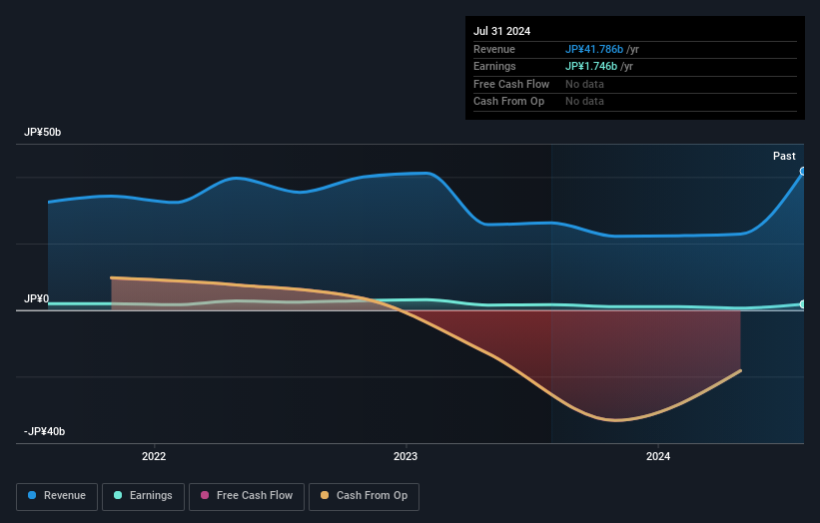The width and height of the screenshot is (820, 523).
Task: Click the orange Cash From Op legend dot
Action: click(325, 495)
